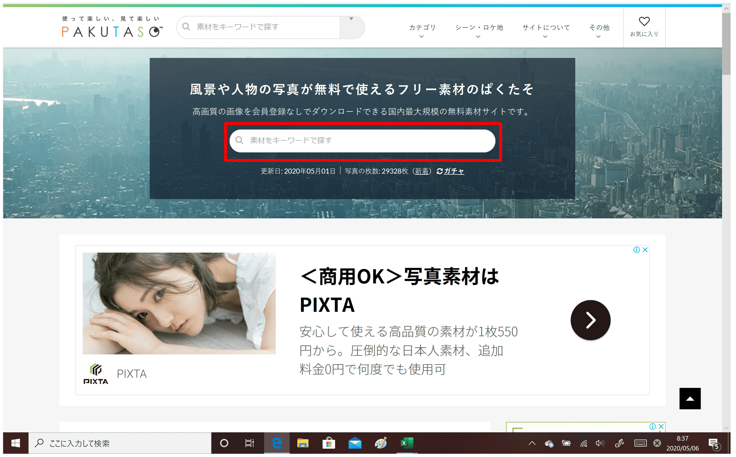Click the taskbar ここに入力して検索 box
The image size is (736, 457).
(x=120, y=443)
